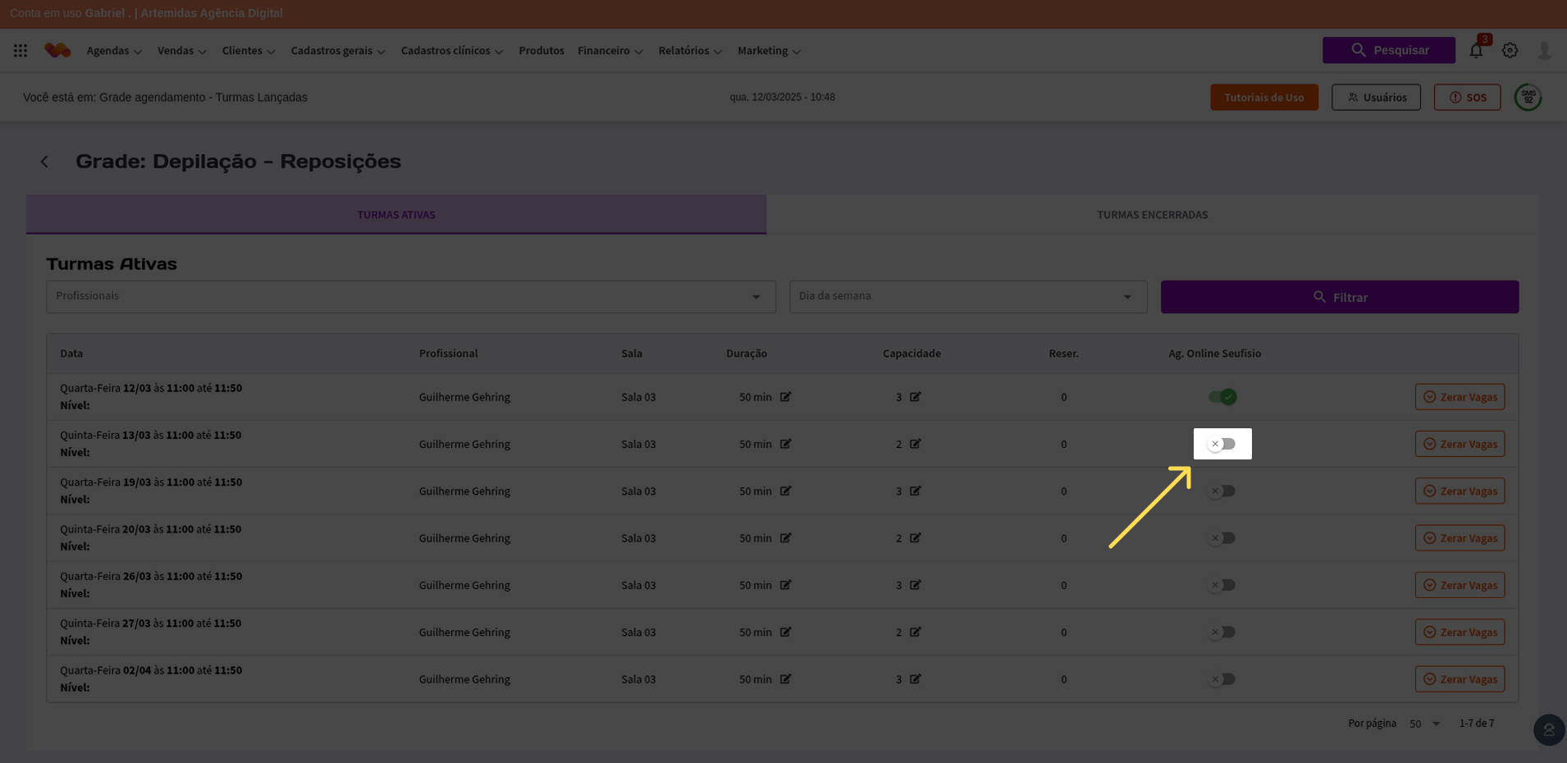Zerar Vagas for Quinta-Feira 20/03
The height and width of the screenshot is (763, 1567).
click(1460, 538)
